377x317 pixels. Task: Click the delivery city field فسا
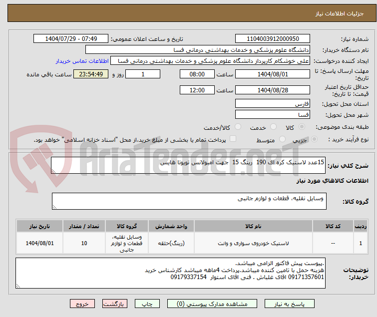(273, 114)
